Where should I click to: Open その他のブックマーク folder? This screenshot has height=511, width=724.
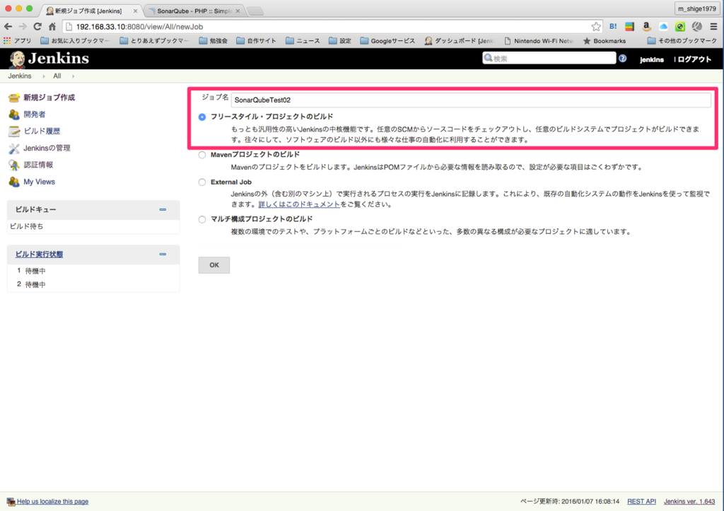[682, 40]
